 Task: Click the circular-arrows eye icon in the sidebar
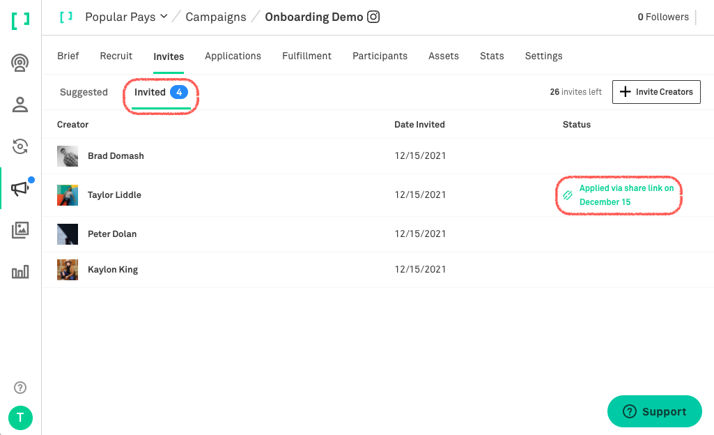[x=20, y=146]
